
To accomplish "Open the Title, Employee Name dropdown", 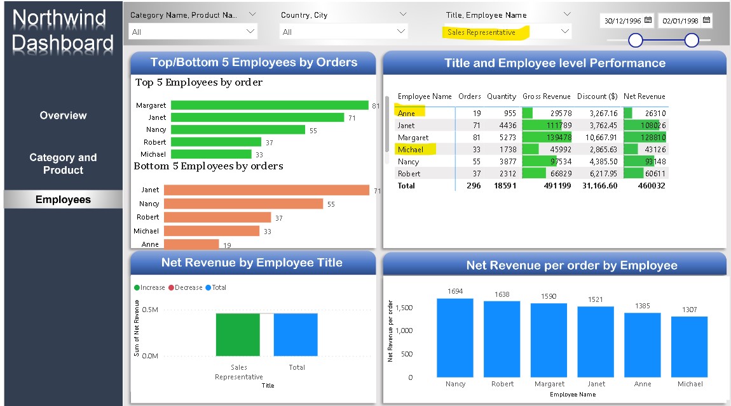I will (566, 14).
